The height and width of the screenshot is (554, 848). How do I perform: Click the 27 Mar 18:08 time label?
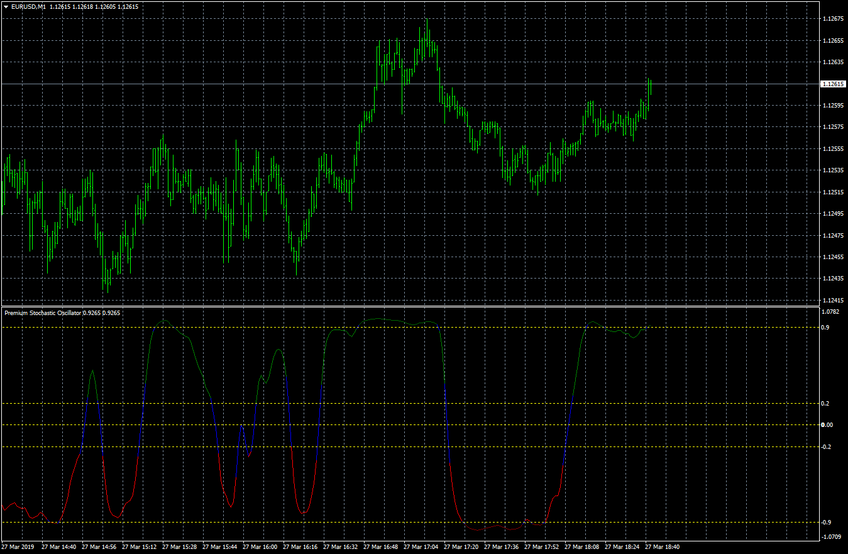point(582,547)
